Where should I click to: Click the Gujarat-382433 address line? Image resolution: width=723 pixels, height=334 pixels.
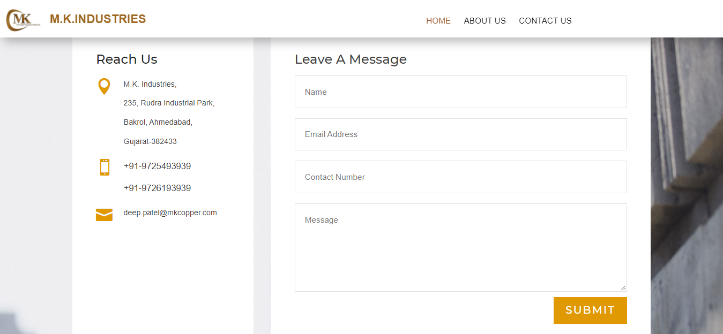150,142
